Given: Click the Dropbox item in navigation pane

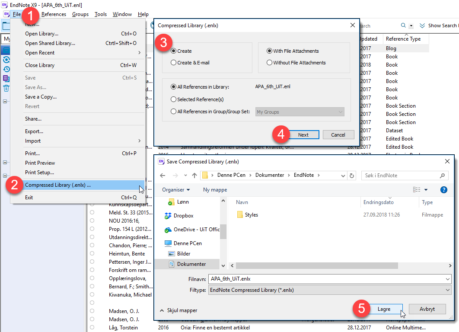Looking at the screenshot, I should [x=183, y=216].
